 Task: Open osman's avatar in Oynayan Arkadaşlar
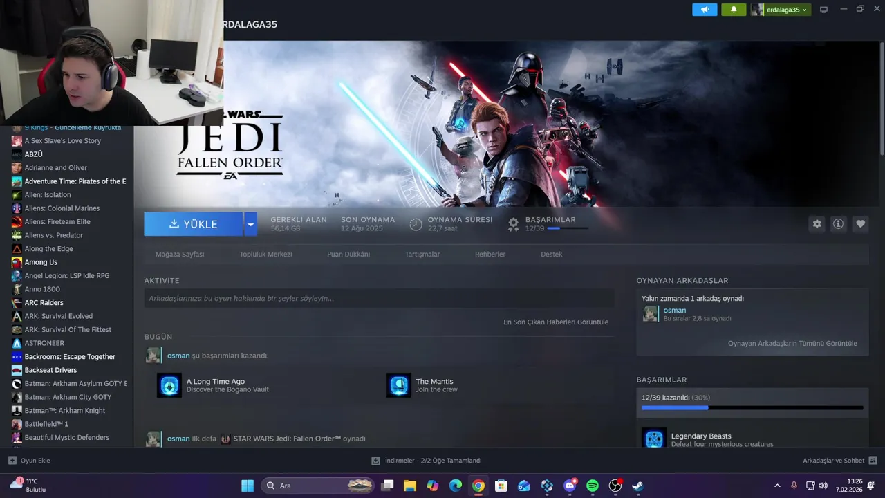coord(651,314)
